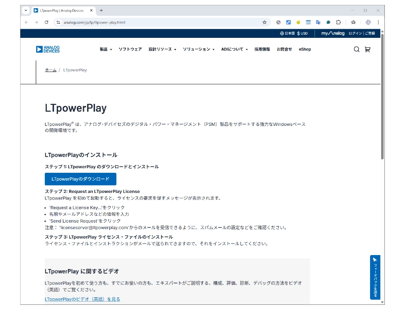View site information icon in address bar
Viewport: 405px width, 311px height.
coord(58,23)
